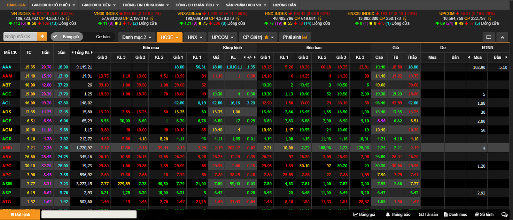The width and height of the screenshot is (513, 220).
Task: Click the Nhập mã CK search field
Action: click(21, 37)
